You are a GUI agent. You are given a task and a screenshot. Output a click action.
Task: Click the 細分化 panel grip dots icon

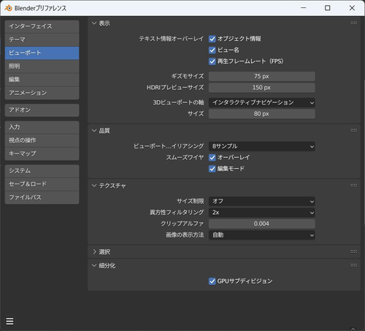click(354, 265)
